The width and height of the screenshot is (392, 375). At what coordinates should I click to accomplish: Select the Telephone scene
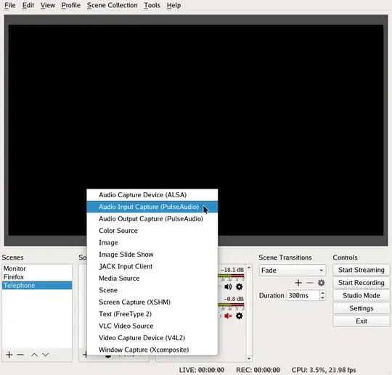37,285
